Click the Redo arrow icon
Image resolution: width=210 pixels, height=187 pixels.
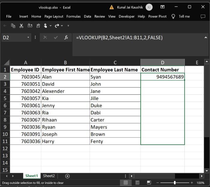[57, 25]
